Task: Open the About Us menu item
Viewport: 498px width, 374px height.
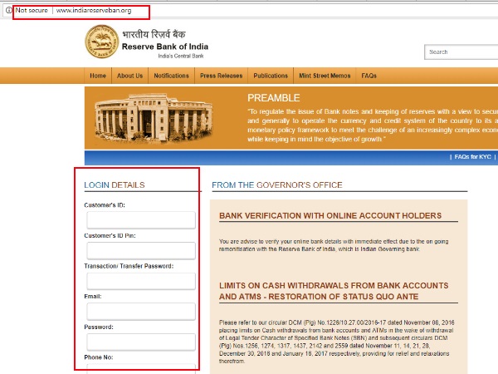Action: (x=130, y=76)
